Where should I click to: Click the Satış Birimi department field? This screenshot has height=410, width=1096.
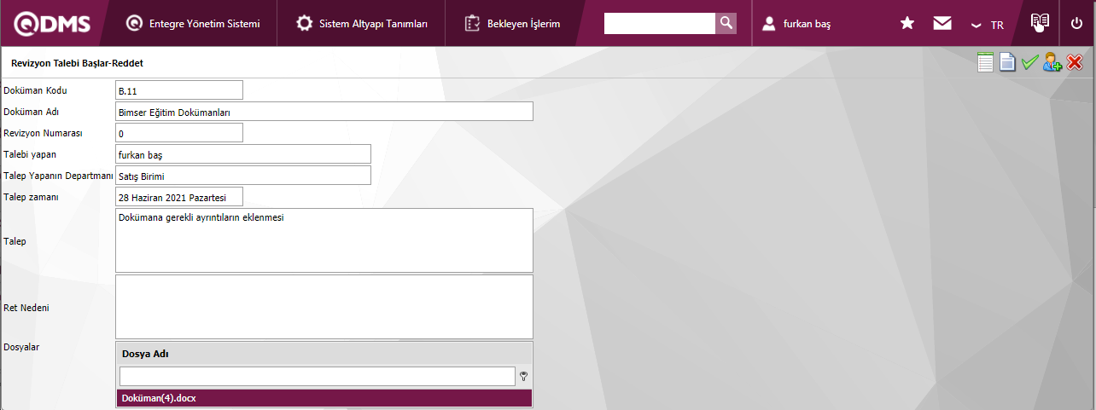[x=243, y=176]
